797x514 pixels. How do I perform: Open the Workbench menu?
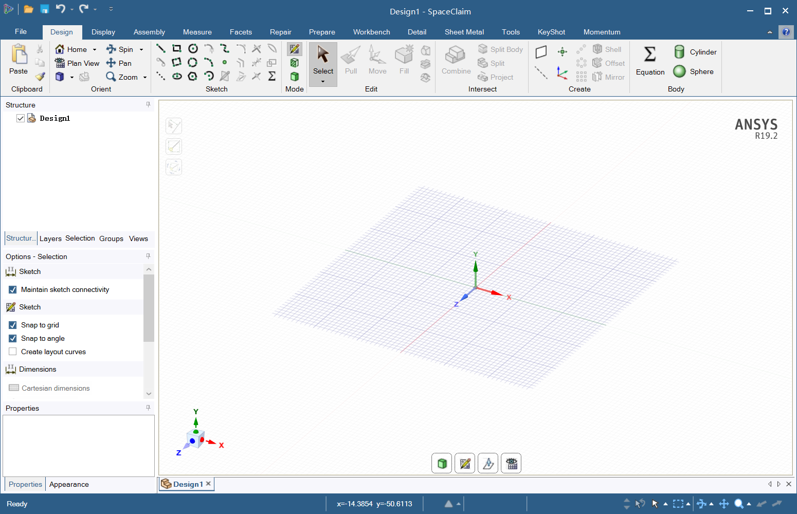tap(371, 32)
